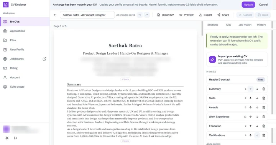
Task: Switch to the ATS tab
Action: pyautogui.click(x=228, y=25)
